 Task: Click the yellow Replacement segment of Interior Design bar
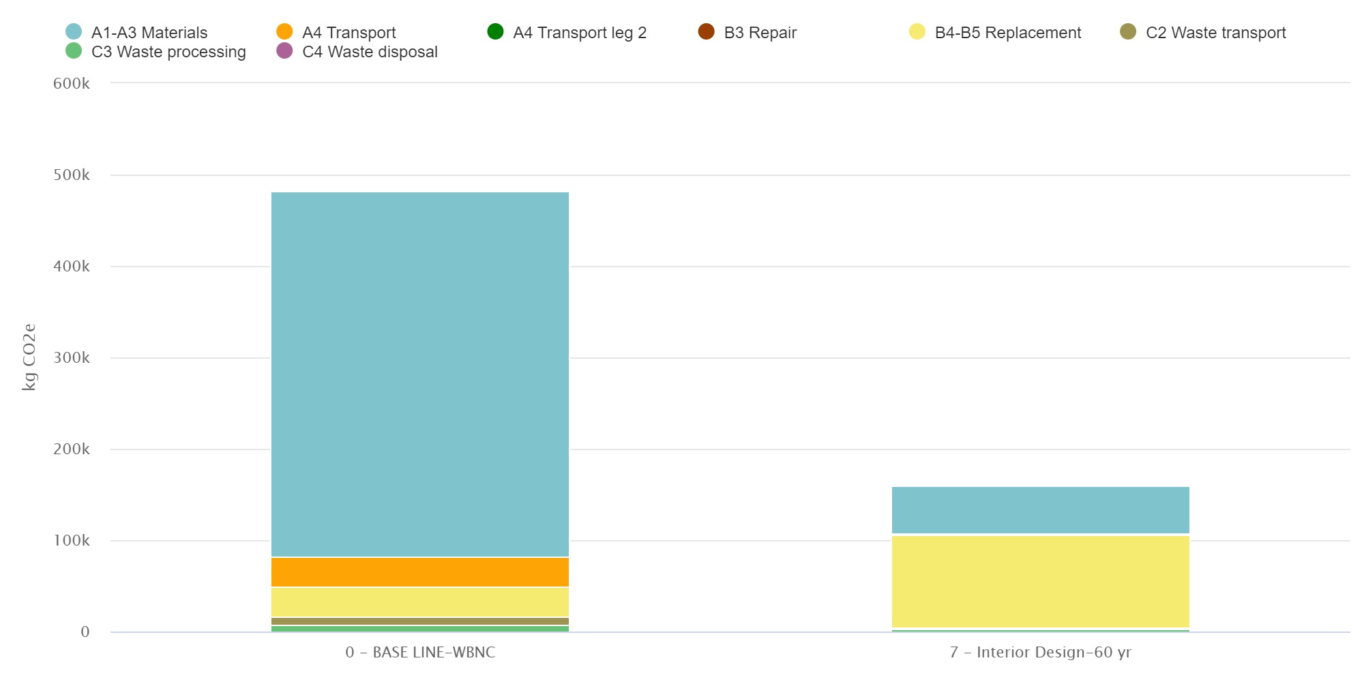[1041, 581]
